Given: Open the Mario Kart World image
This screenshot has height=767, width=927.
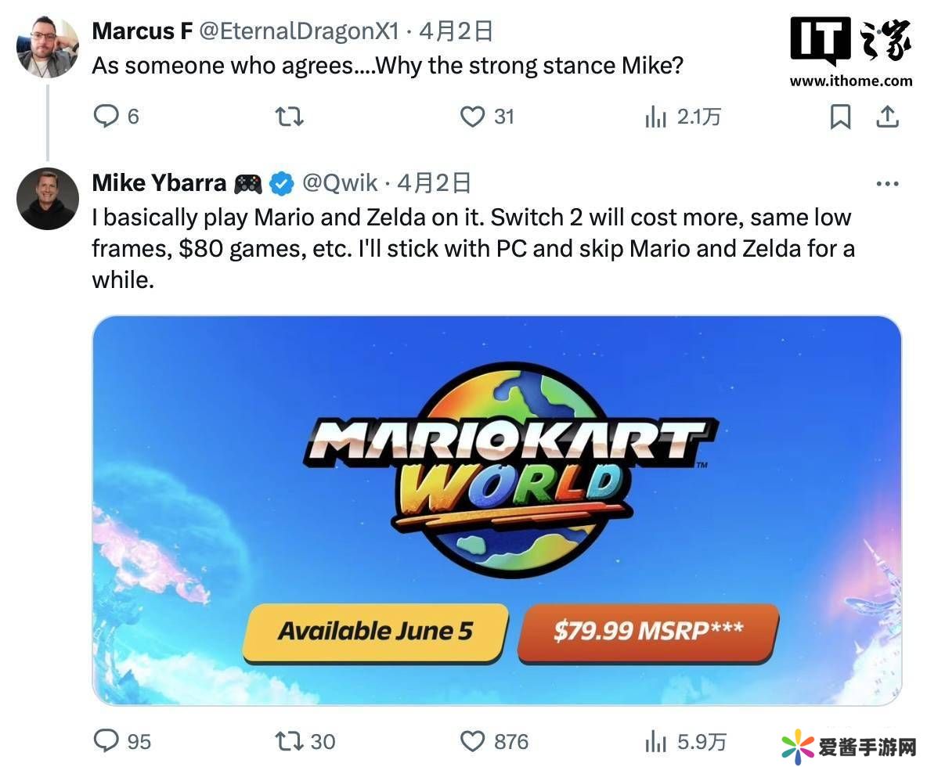Looking at the screenshot, I should tap(496, 510).
